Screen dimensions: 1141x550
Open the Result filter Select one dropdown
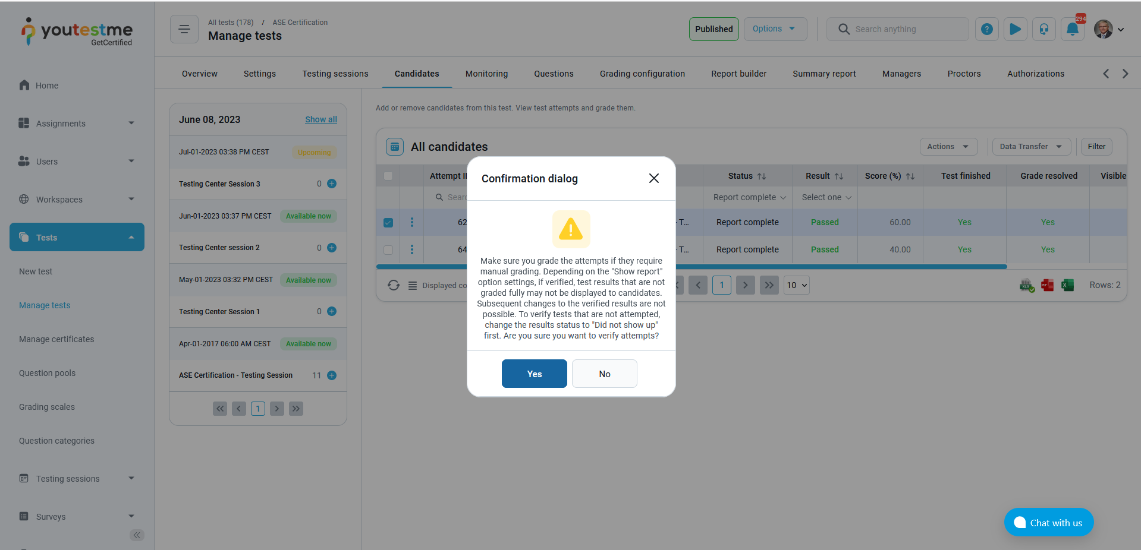[825, 197]
